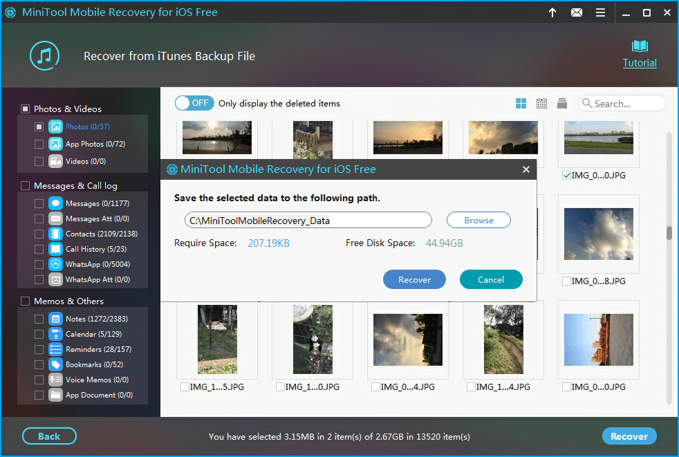Click the Calendar icon

point(55,334)
